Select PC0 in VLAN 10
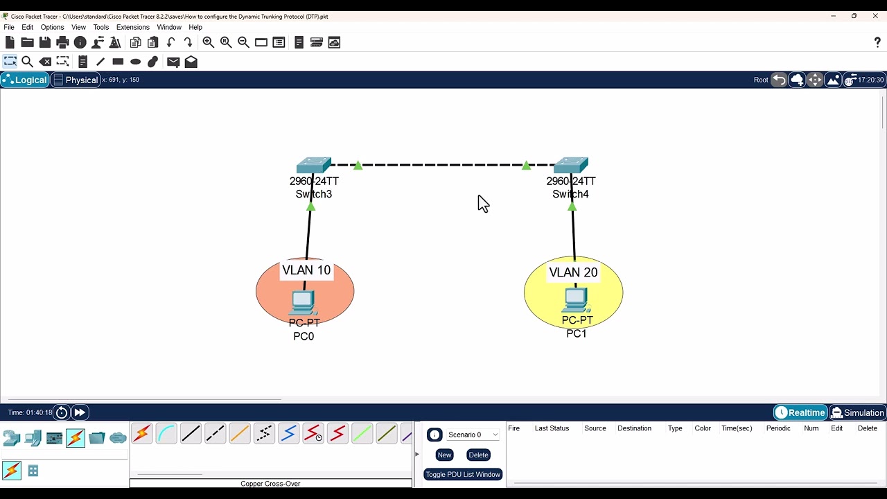Image resolution: width=887 pixels, height=499 pixels. 303,303
